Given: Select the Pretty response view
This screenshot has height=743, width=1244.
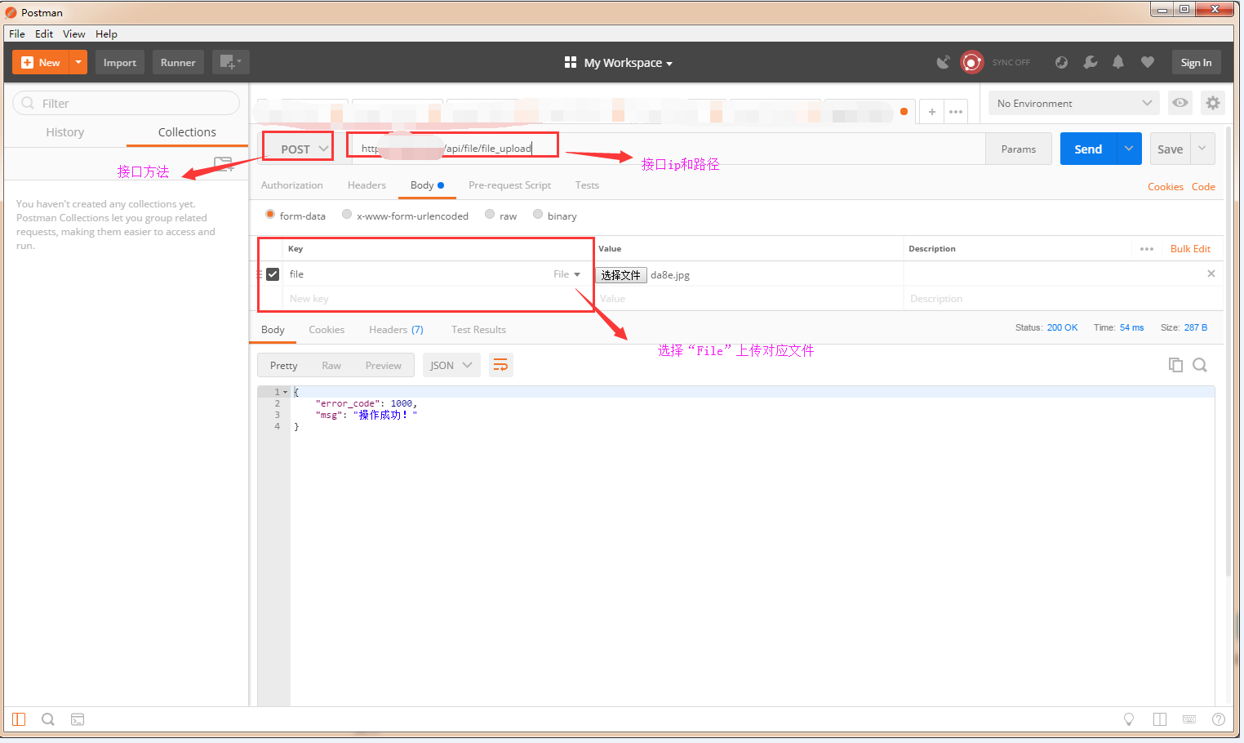Looking at the screenshot, I should 284,366.
